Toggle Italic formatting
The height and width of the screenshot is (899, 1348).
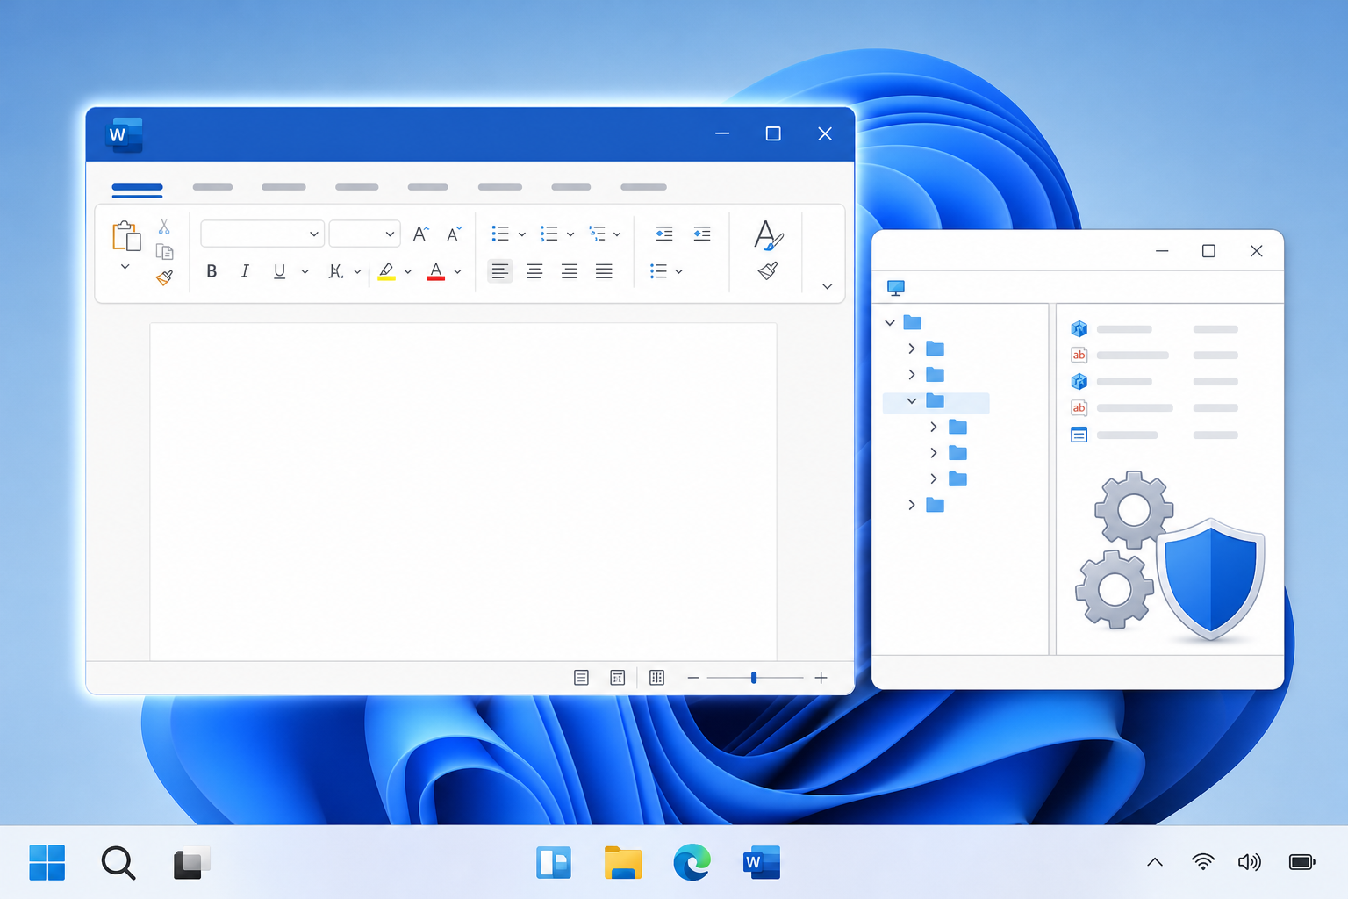pyautogui.click(x=245, y=271)
